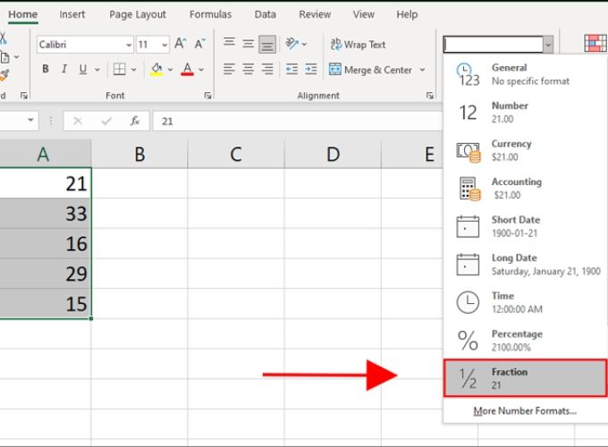608x447 pixels.
Task: Choose Percentage format 2100.00%
Action: [526, 340]
